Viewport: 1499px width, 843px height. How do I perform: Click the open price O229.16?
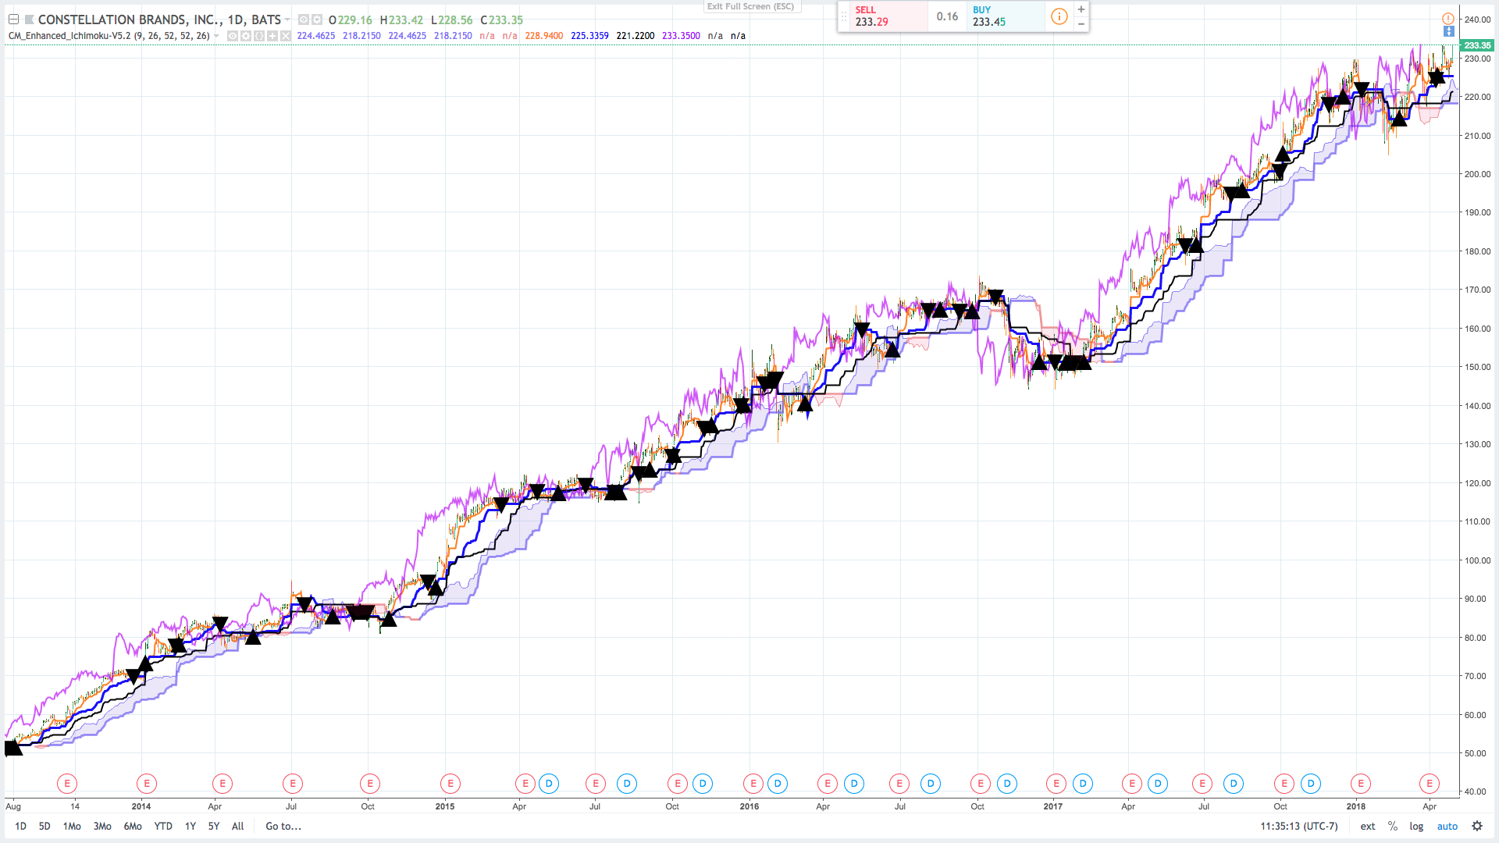(351, 20)
